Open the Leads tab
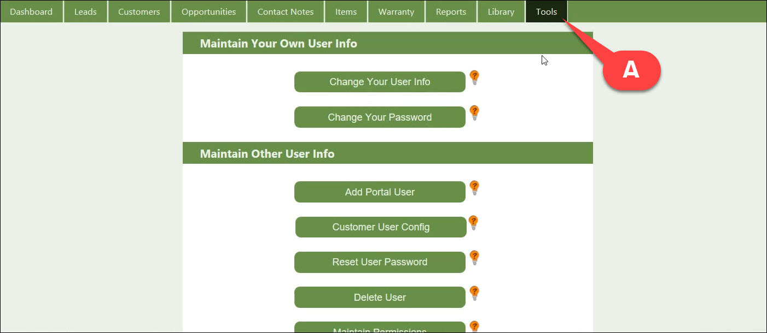Screen dimensions: 767x333 click(x=85, y=11)
